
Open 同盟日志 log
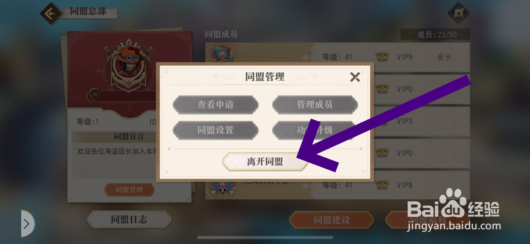pyautogui.click(x=129, y=220)
